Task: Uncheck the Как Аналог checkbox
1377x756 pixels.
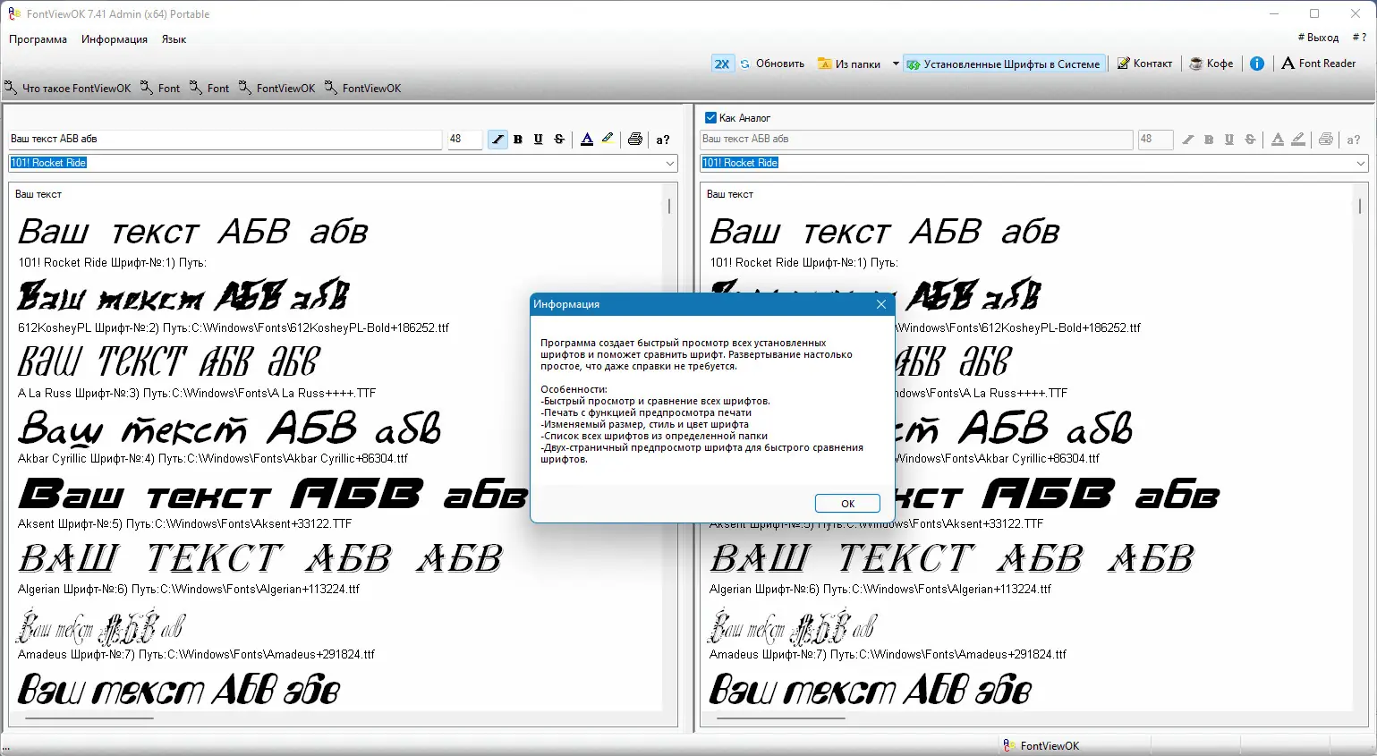Action: [x=710, y=118]
